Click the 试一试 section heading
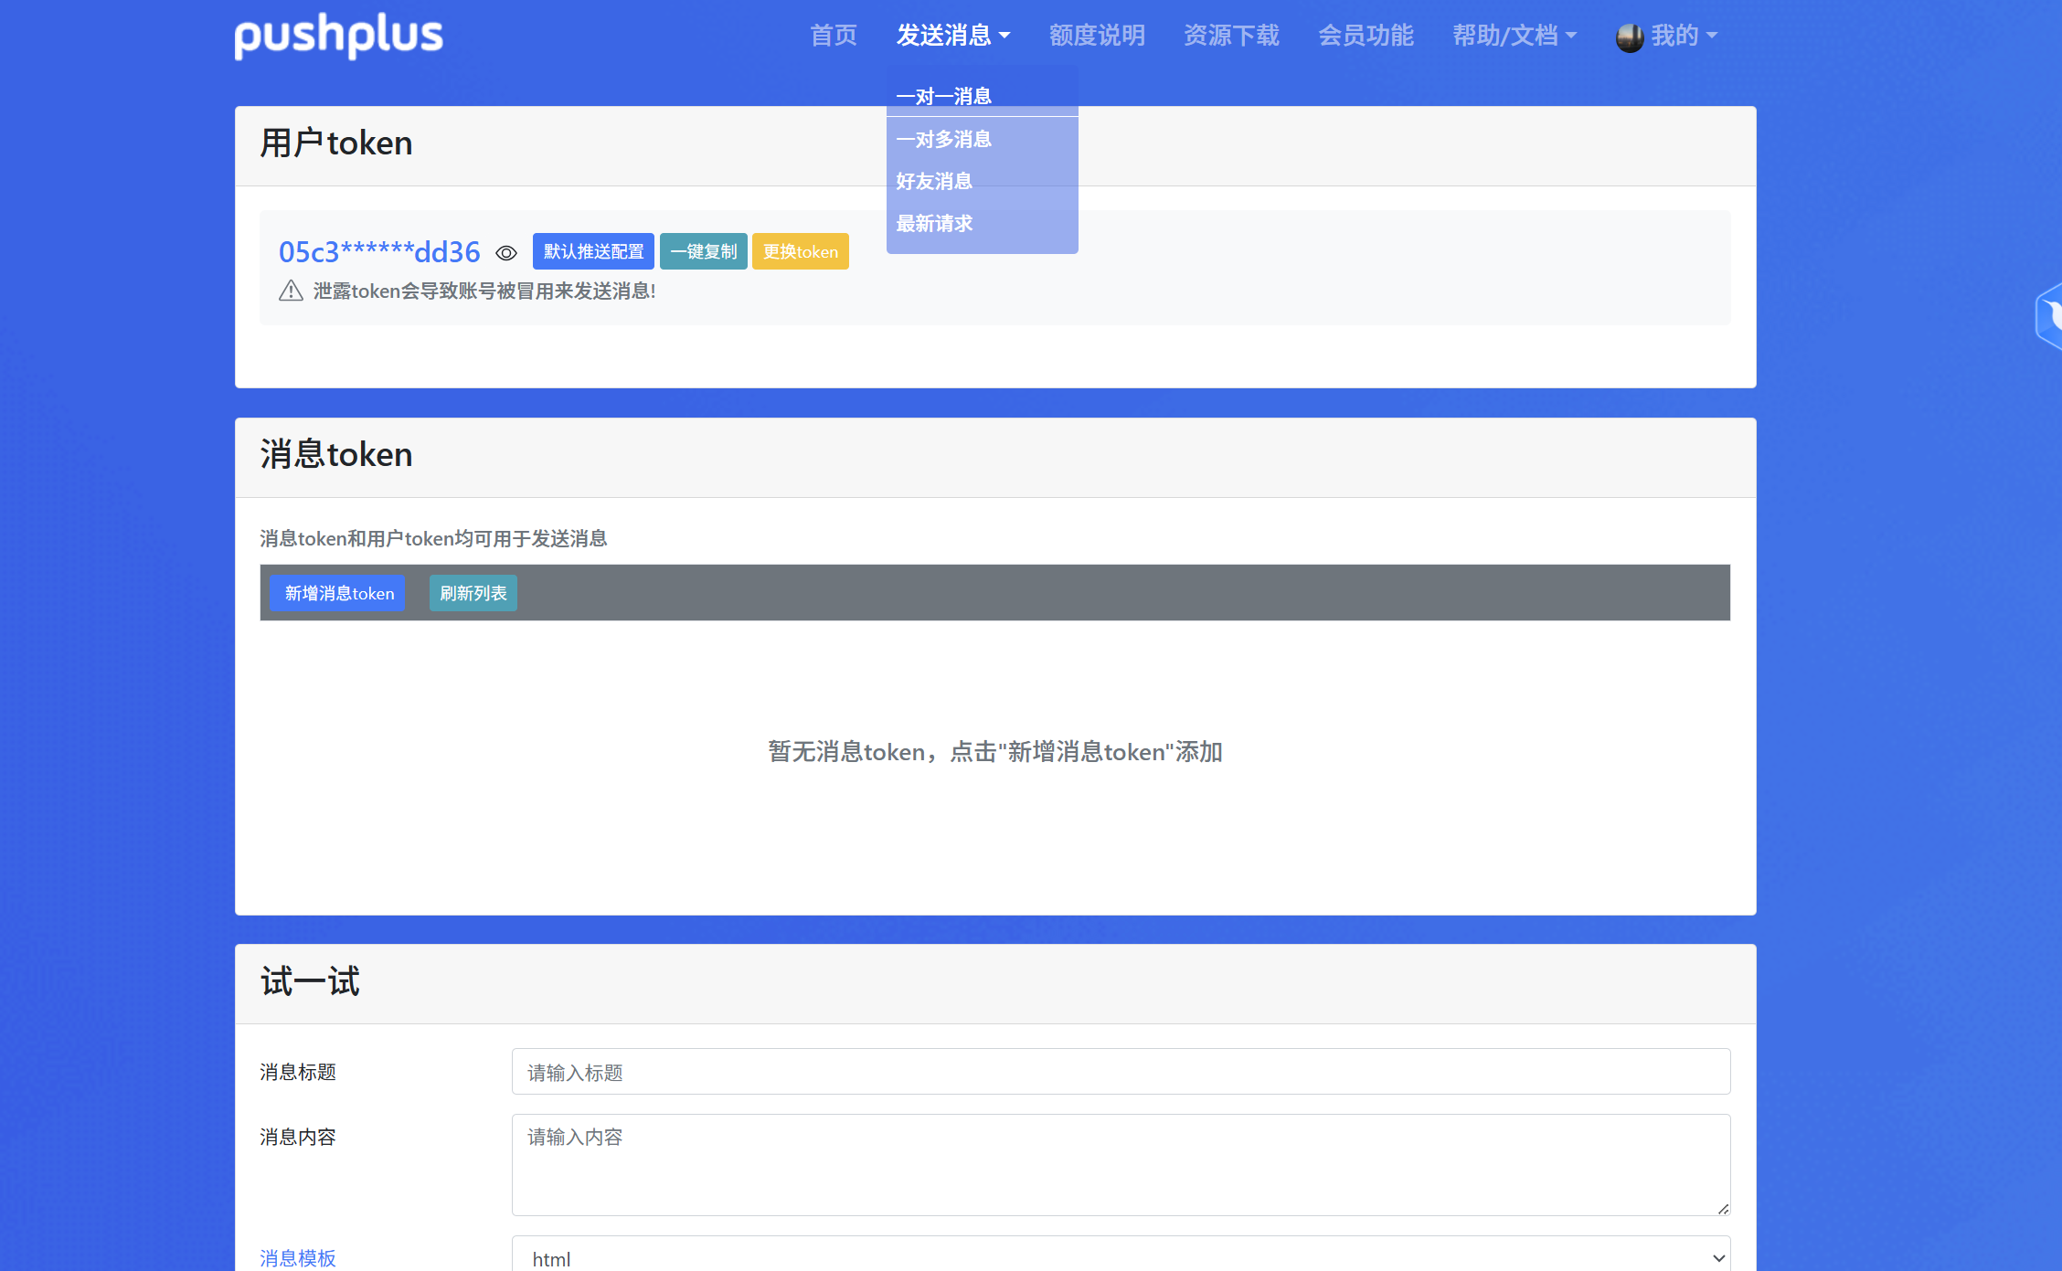Image resolution: width=2062 pixels, height=1271 pixels. pyautogui.click(x=310, y=982)
